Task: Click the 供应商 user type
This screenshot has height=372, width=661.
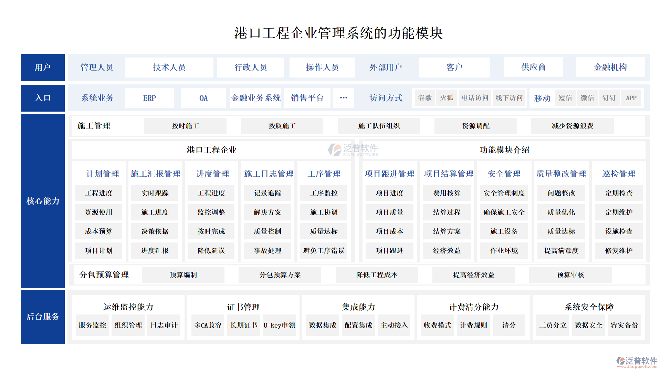Action: tap(533, 68)
